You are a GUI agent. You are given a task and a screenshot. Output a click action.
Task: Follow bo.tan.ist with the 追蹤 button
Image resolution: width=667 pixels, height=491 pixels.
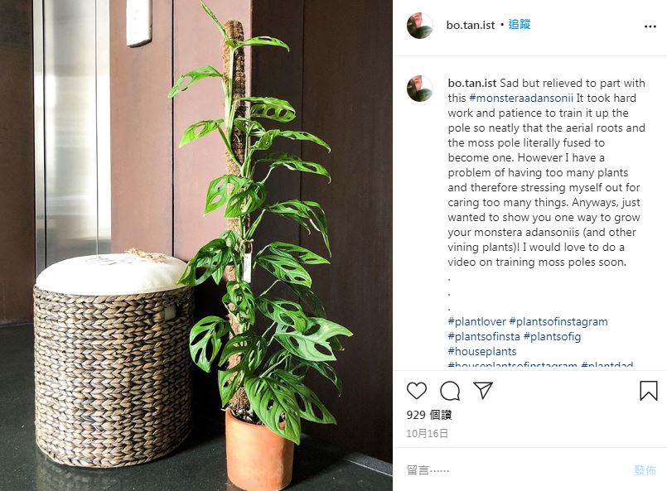tap(519, 25)
